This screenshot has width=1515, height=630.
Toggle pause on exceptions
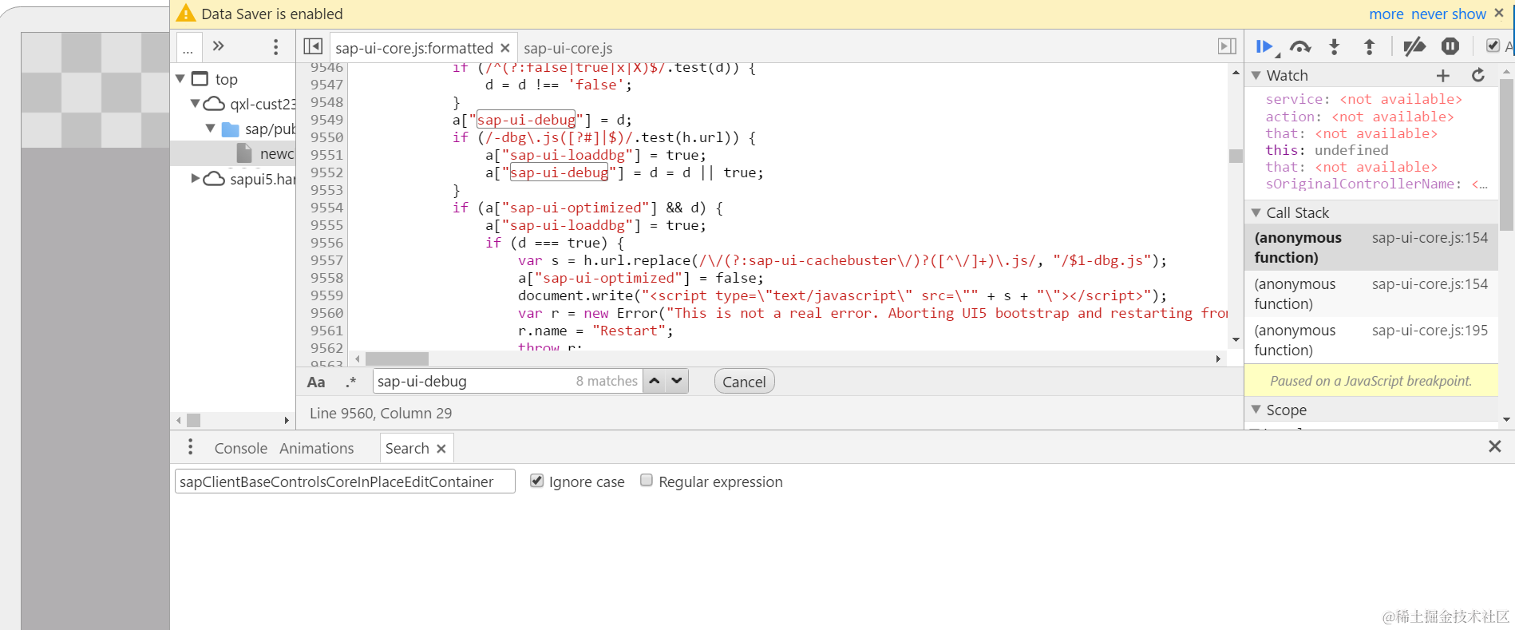pos(1450,47)
